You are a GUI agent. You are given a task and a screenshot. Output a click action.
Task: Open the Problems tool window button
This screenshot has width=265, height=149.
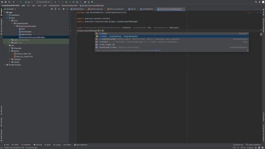click(x=26, y=145)
